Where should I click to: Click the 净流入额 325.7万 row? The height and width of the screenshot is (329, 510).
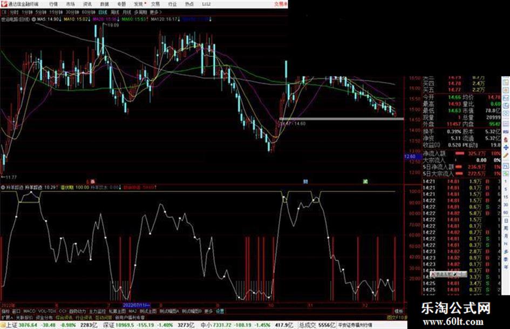pos(461,153)
